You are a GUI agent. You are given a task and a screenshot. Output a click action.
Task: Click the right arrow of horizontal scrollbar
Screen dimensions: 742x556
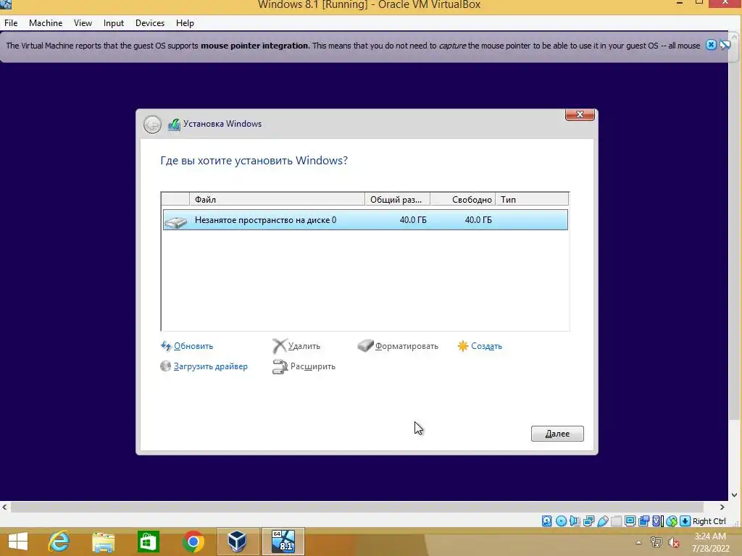(722, 507)
